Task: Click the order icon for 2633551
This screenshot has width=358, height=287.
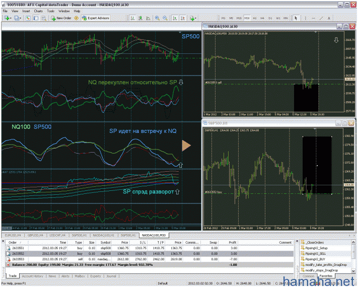Action: [8, 248]
